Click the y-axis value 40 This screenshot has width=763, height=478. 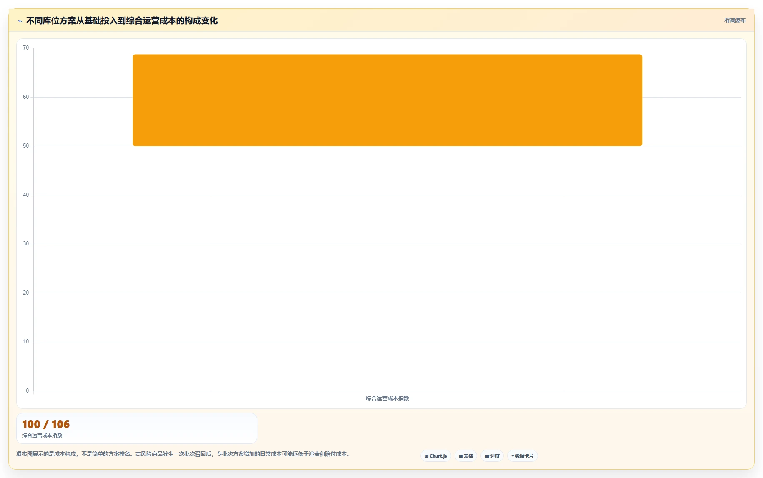(x=26, y=195)
